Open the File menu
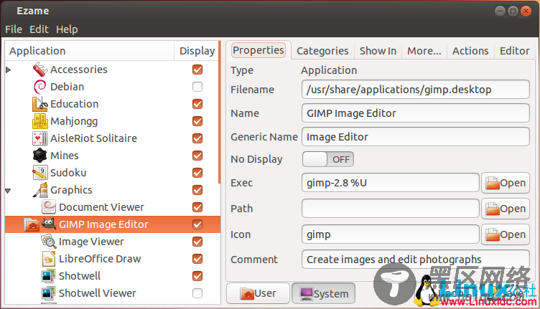The width and height of the screenshot is (540, 309). coord(14,29)
